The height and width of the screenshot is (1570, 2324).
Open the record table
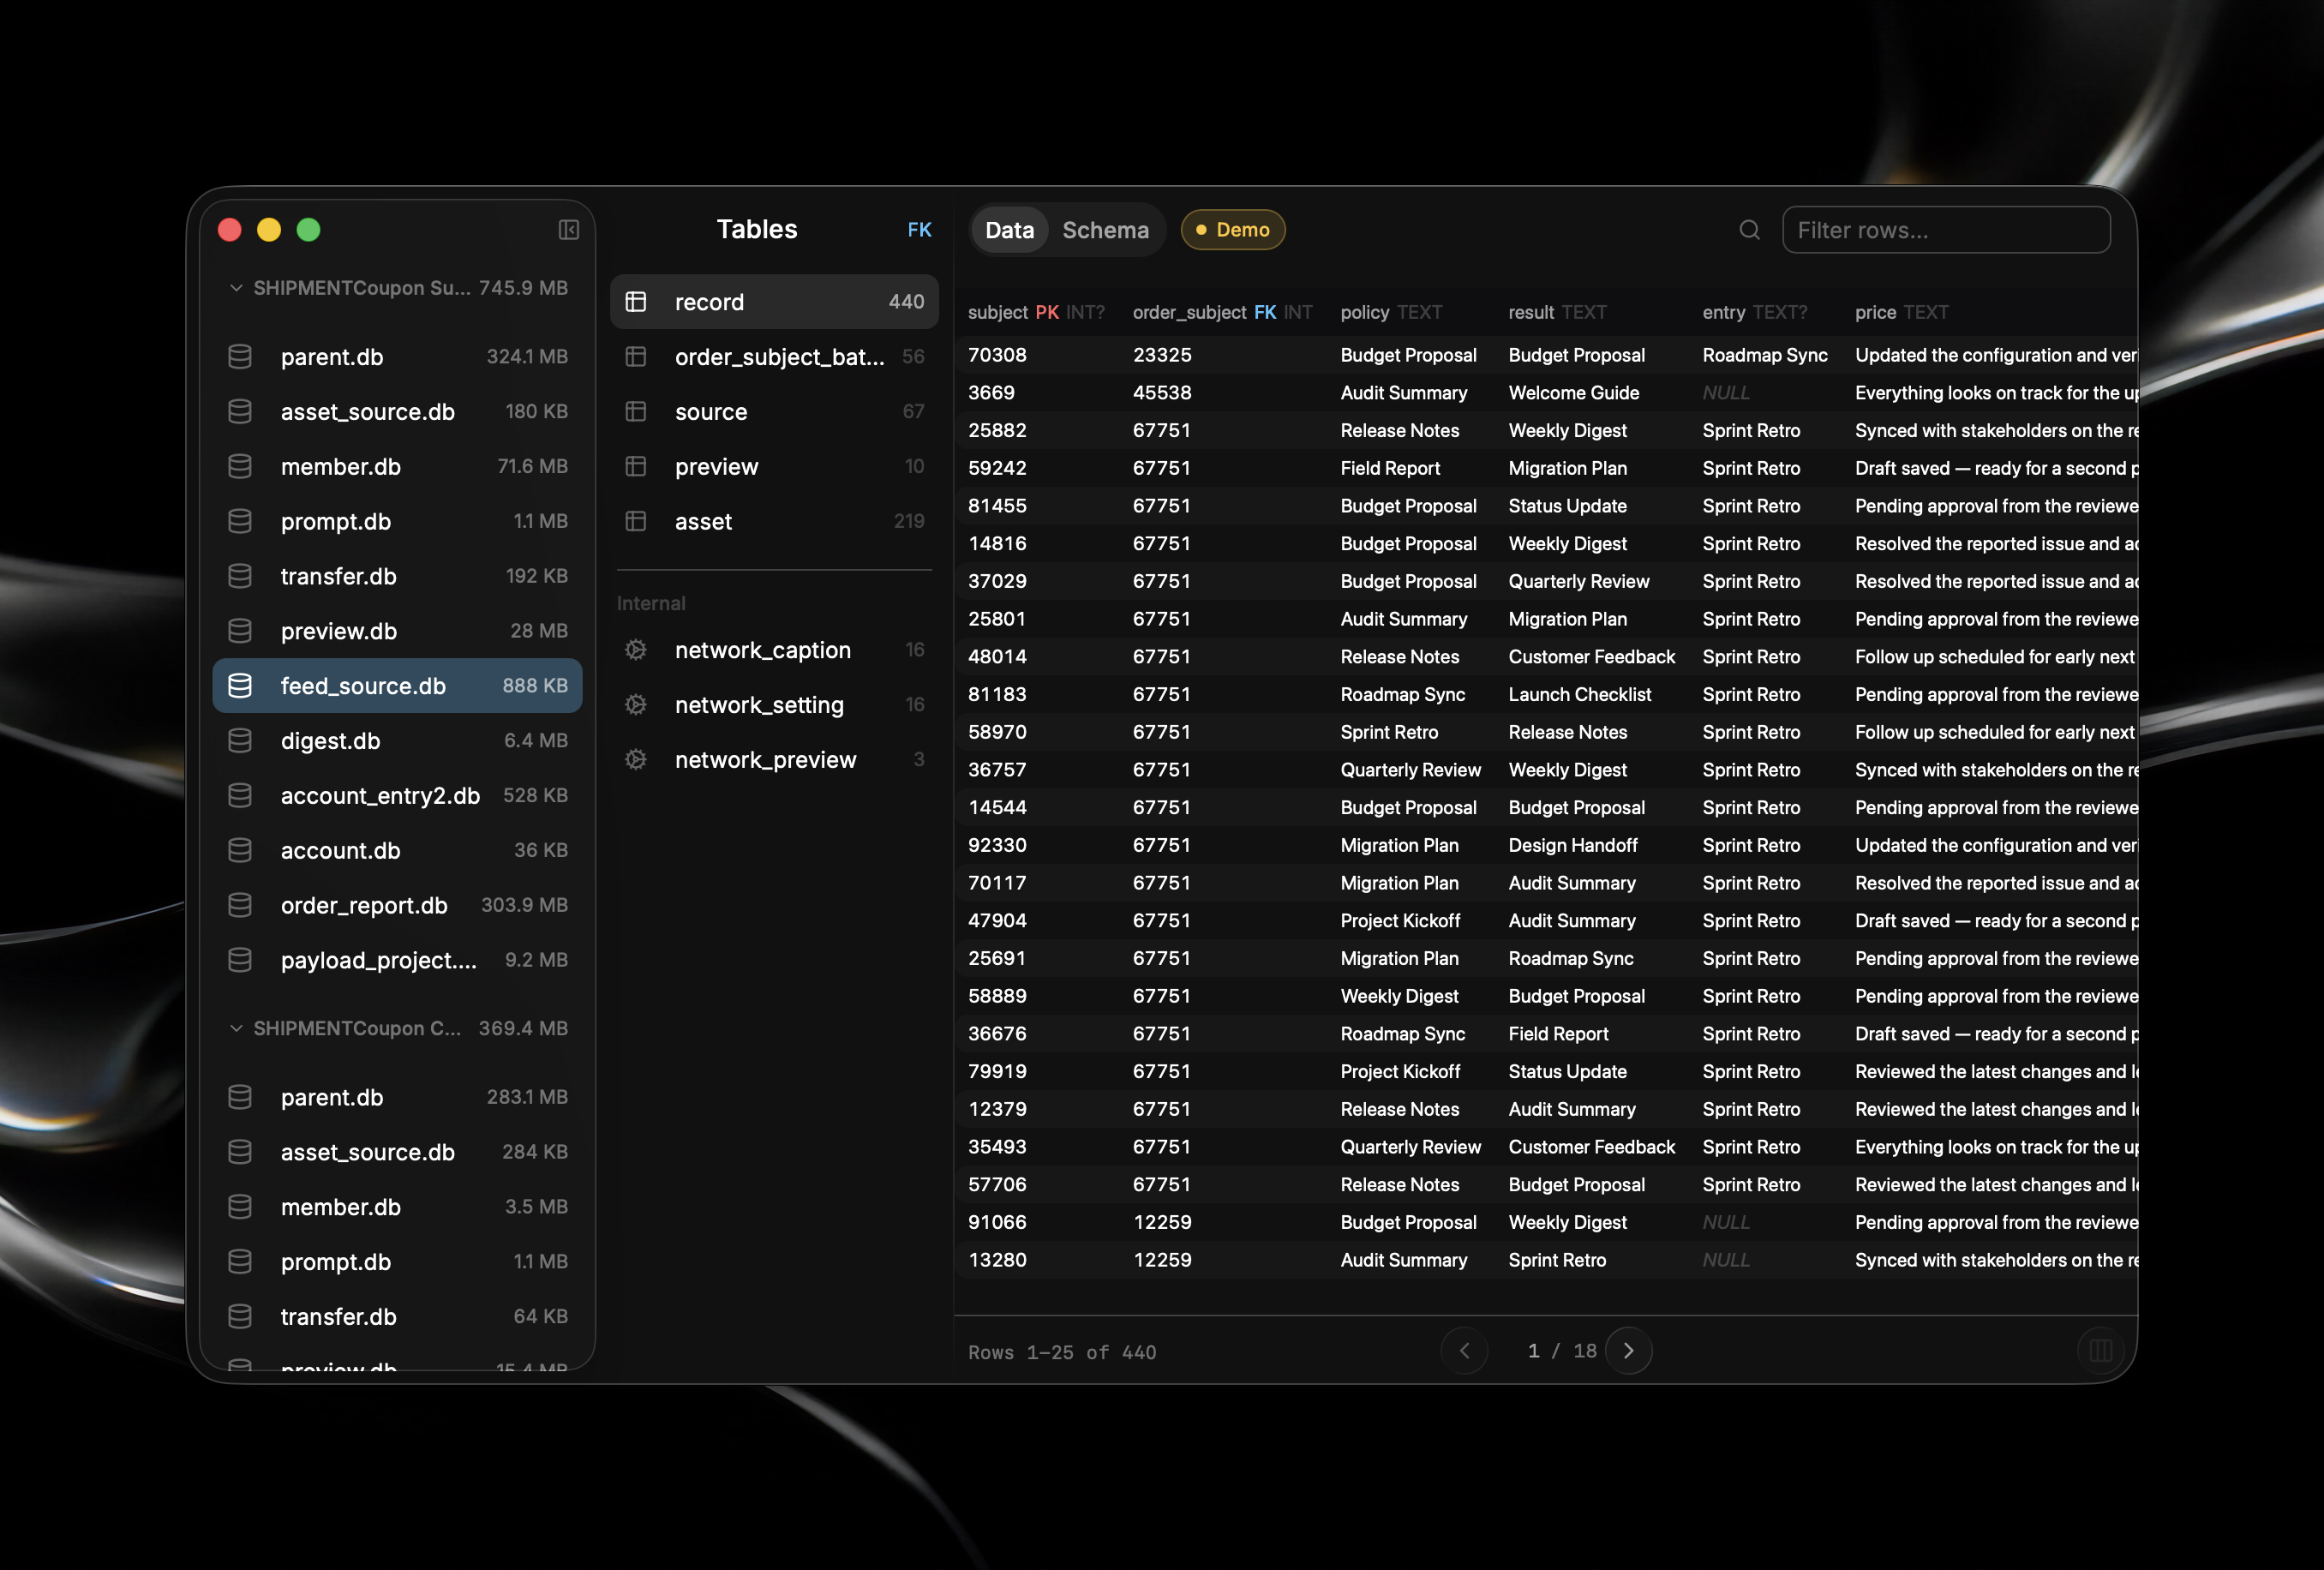click(774, 302)
